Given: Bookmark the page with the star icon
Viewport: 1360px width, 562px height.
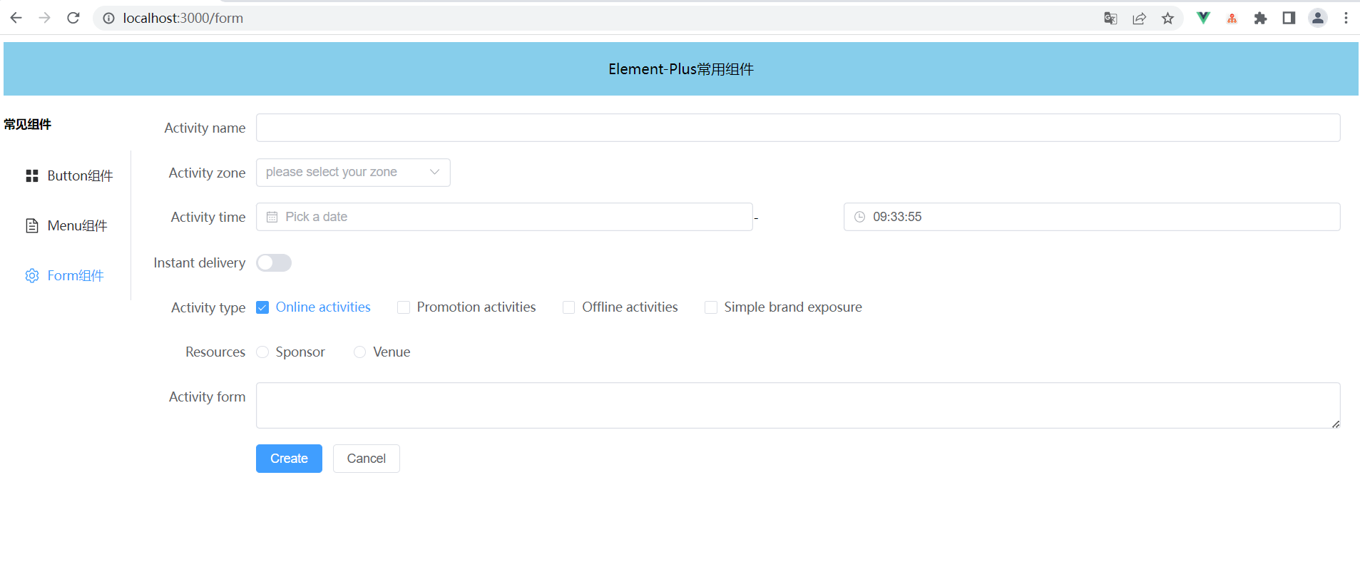Looking at the screenshot, I should (1167, 18).
